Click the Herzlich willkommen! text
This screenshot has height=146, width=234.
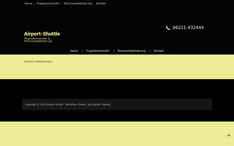(38, 62)
